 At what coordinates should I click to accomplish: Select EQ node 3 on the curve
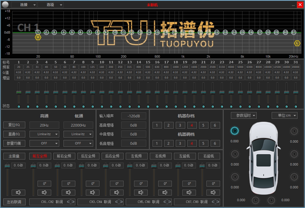[54, 32]
